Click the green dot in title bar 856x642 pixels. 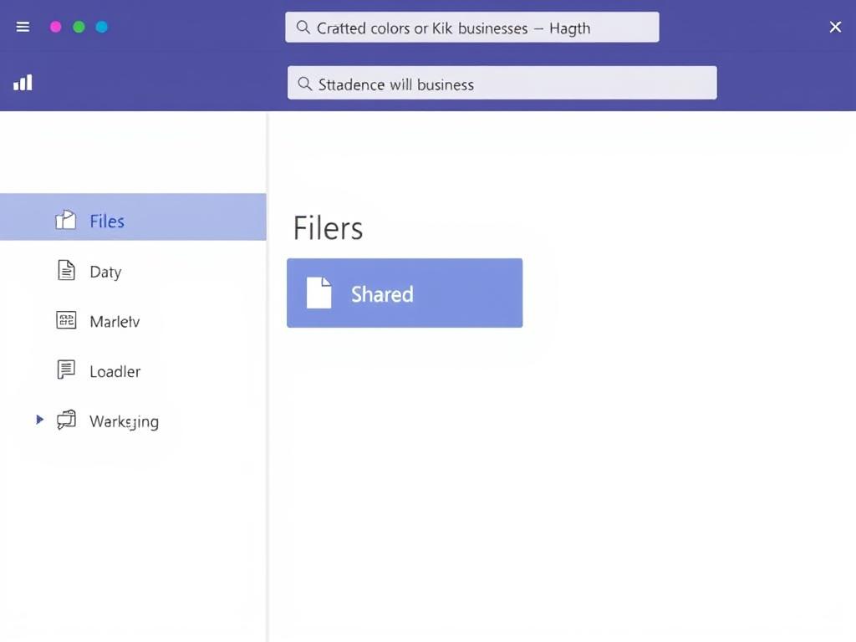(79, 27)
